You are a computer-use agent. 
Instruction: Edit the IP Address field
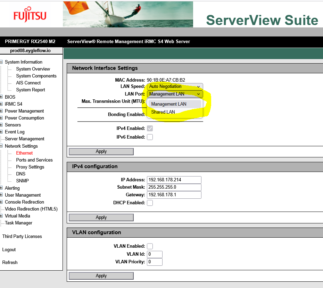click(x=174, y=180)
